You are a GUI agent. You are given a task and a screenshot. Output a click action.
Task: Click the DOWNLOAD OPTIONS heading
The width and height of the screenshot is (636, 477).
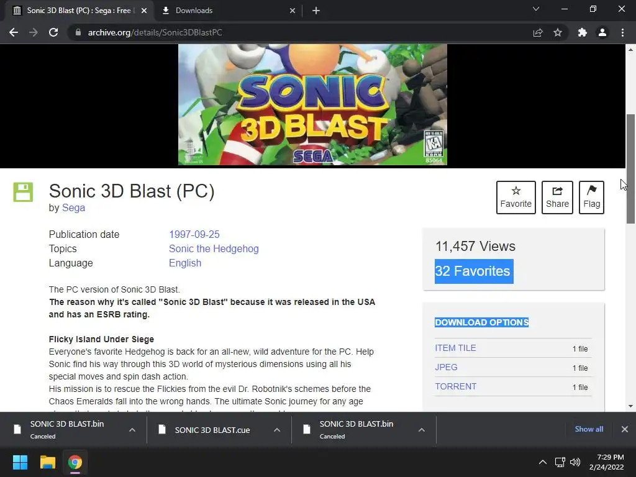tap(481, 322)
